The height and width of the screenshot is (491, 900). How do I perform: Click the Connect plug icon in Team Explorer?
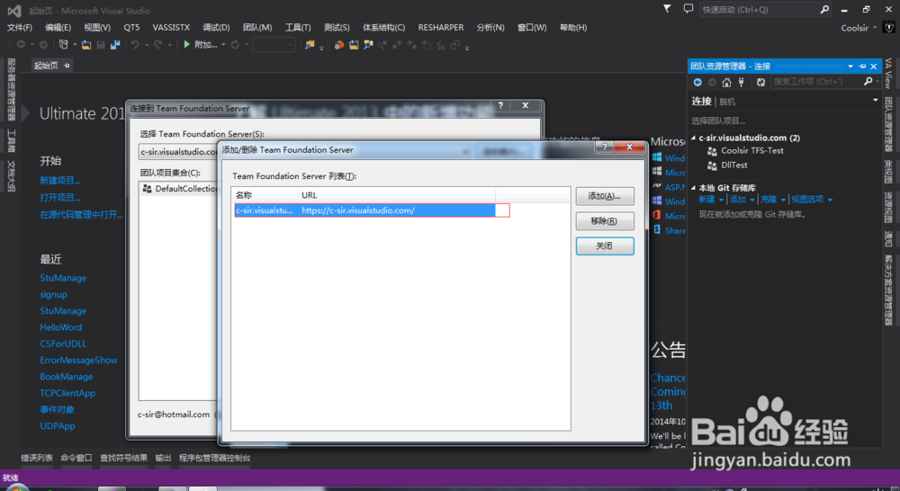pyautogui.click(x=741, y=82)
